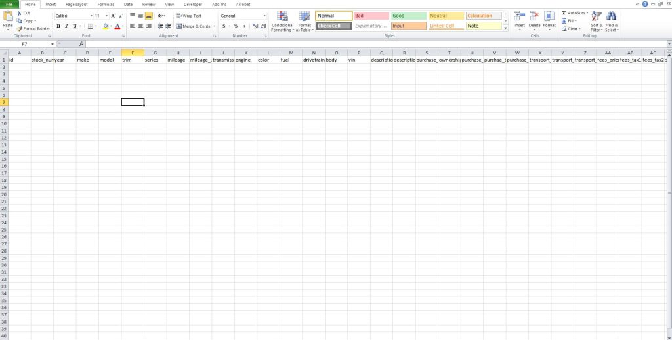The image size is (672, 340).
Task: Toggle bold formatting
Action: (58, 26)
